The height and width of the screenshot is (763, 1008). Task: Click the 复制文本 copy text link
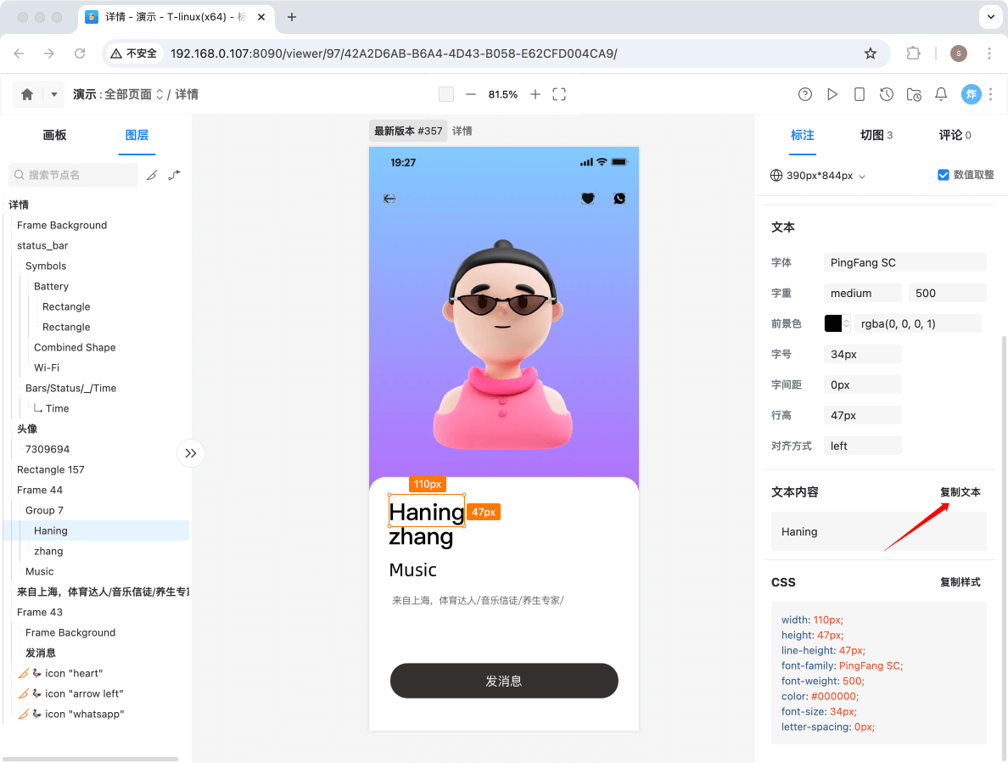[960, 491]
